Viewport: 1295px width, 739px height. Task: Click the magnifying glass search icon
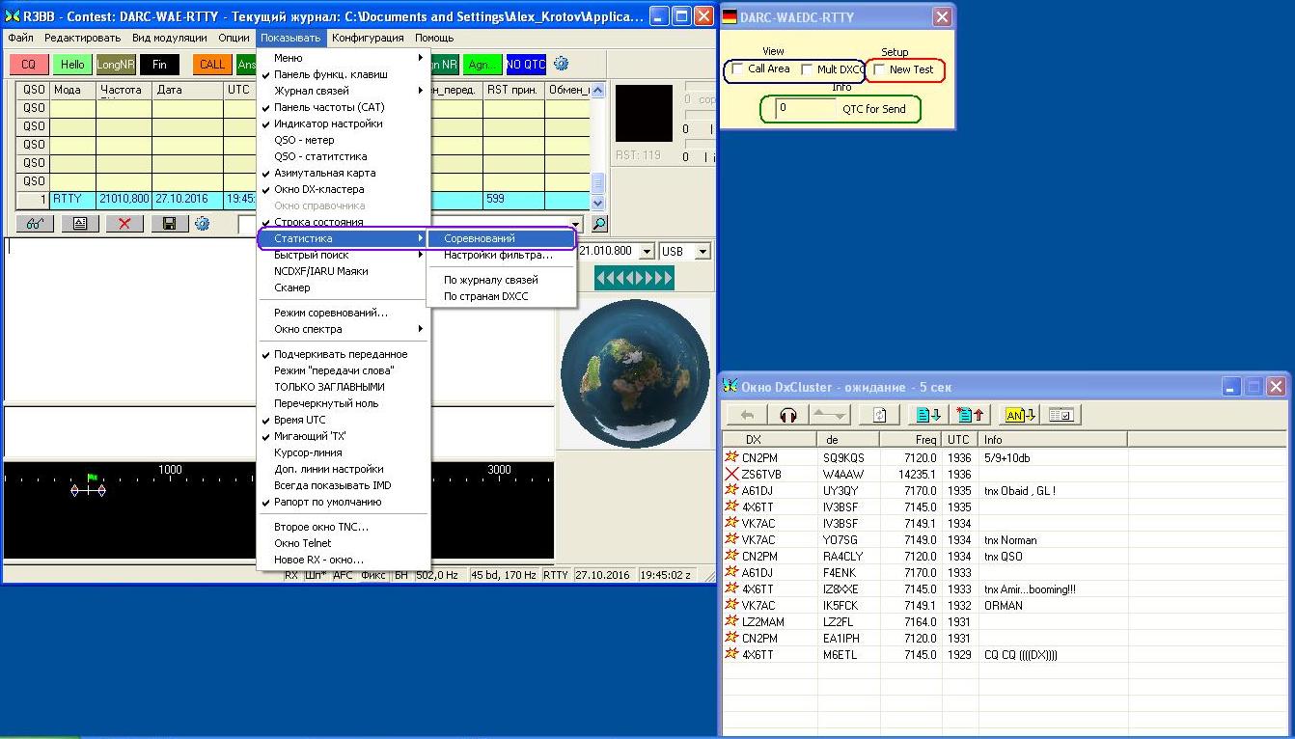pyautogui.click(x=599, y=224)
